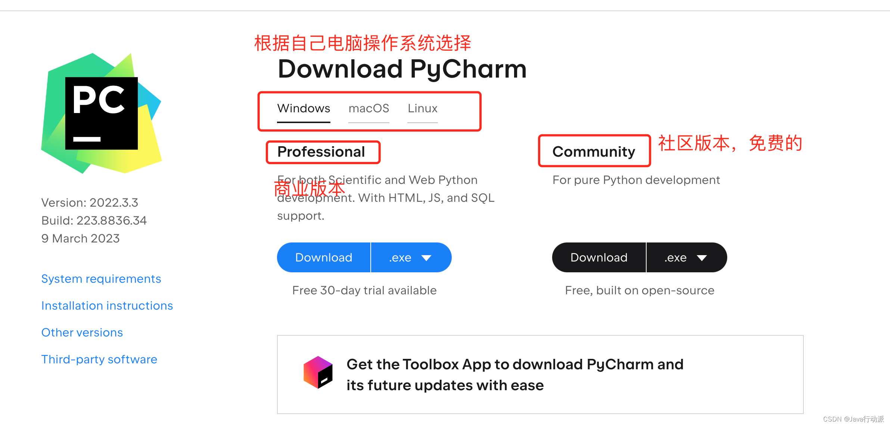View Other versions link
This screenshot has width=890, height=426.
click(82, 332)
